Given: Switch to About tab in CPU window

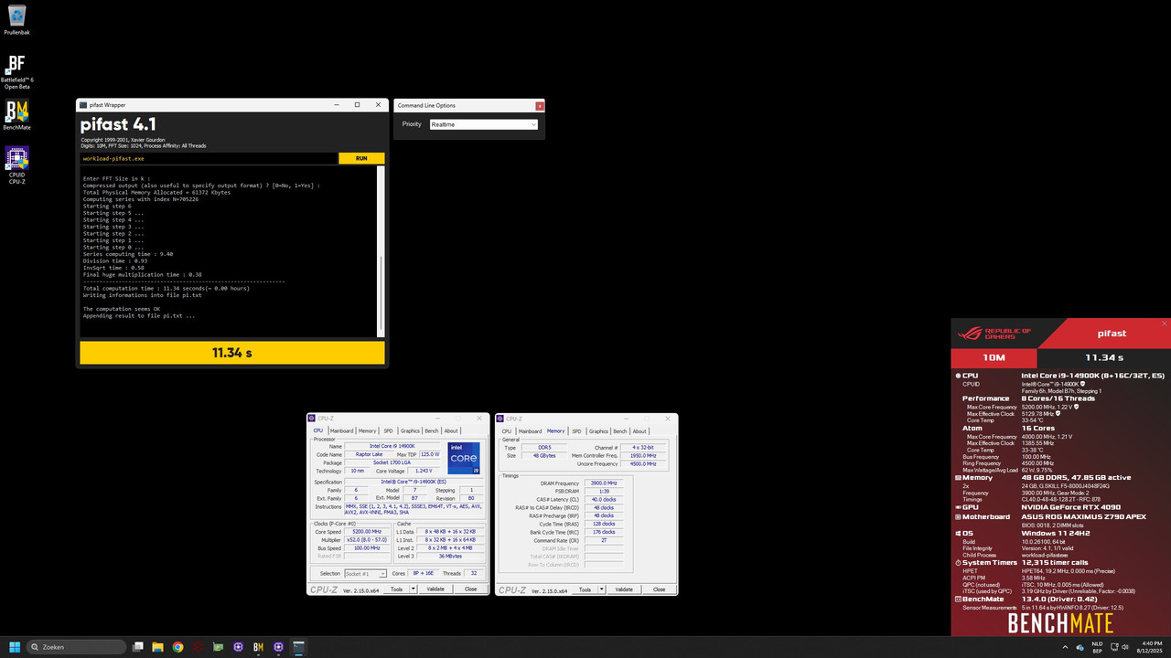Looking at the screenshot, I should [x=451, y=430].
